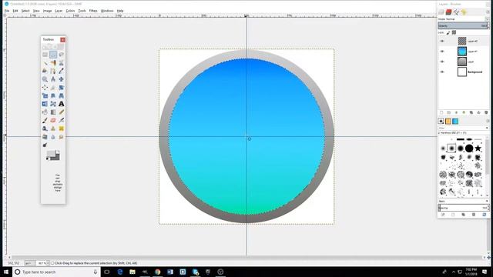Select the Cage Transform tool
Image resolution: width=493 pixels, height=277 pixels.
53,104
